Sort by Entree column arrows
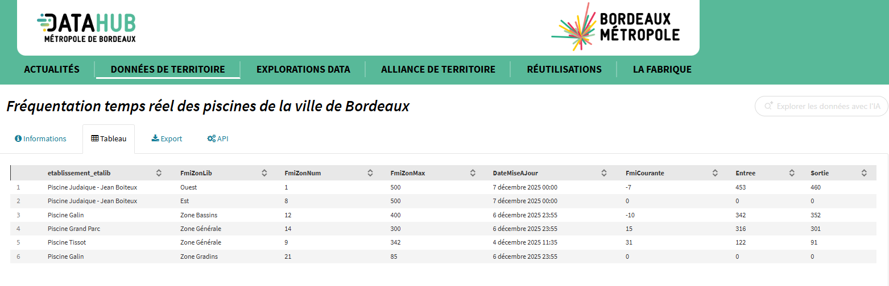The image size is (889, 286). (x=792, y=173)
